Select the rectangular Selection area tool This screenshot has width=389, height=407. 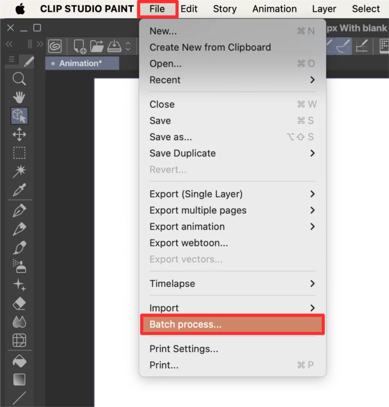point(19,153)
